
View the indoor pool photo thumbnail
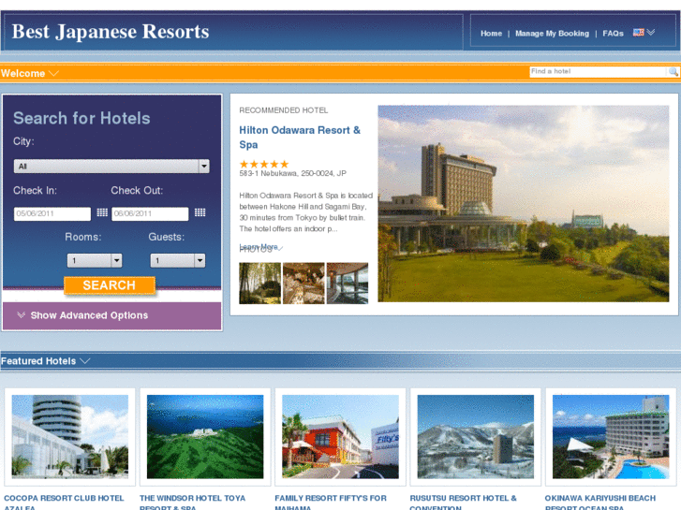pyautogui.click(x=348, y=283)
